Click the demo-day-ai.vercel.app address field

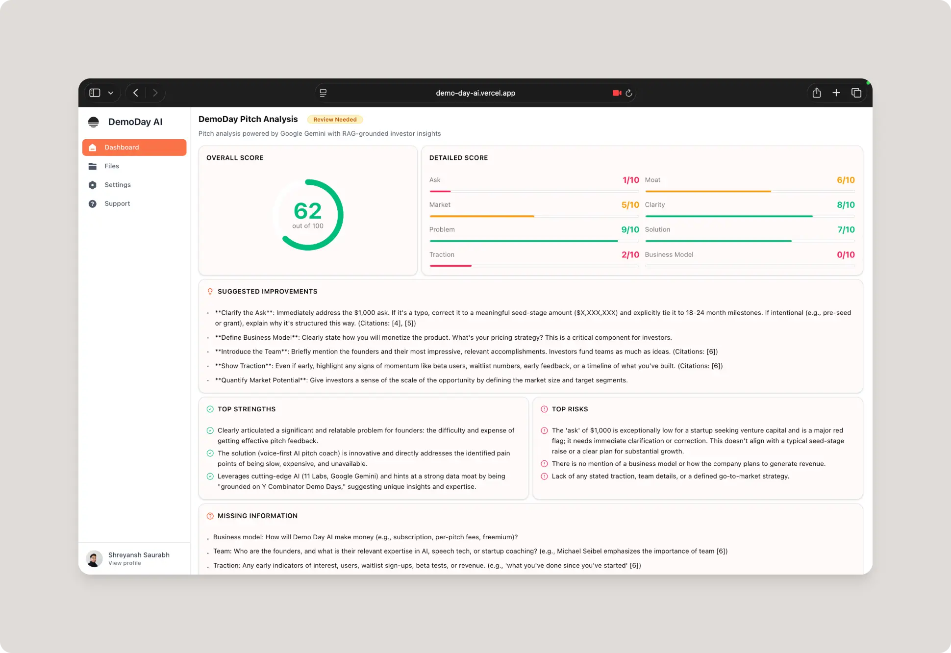(475, 93)
